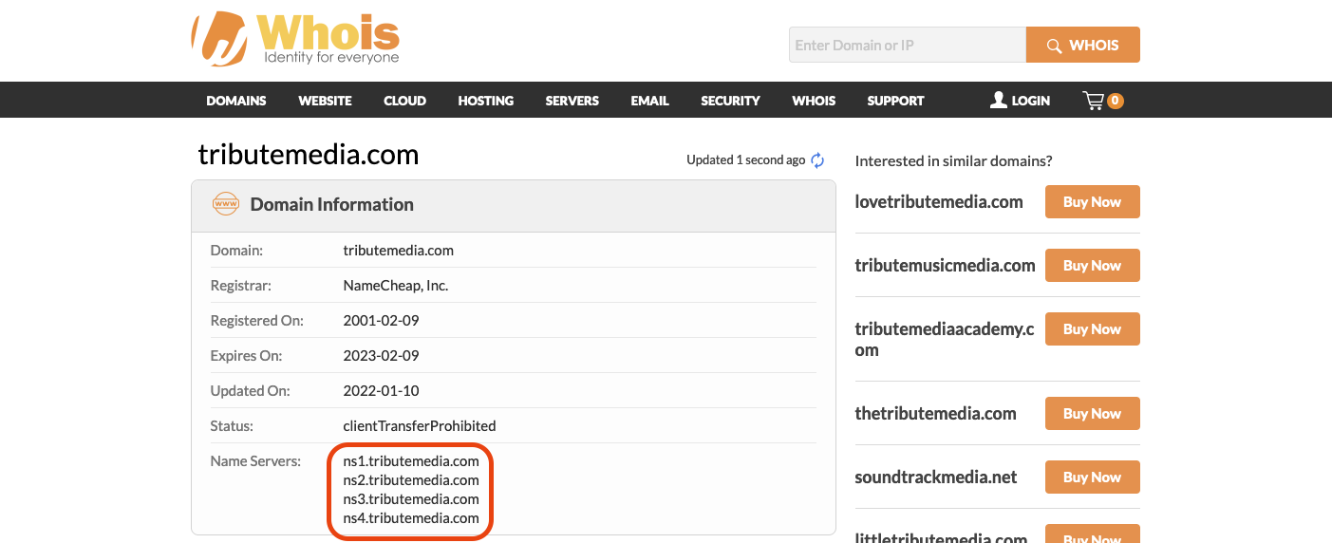Viewport: 1332px width, 543px height.
Task: Click the lovetributemedia.com suggestion text
Action: pyautogui.click(x=939, y=201)
